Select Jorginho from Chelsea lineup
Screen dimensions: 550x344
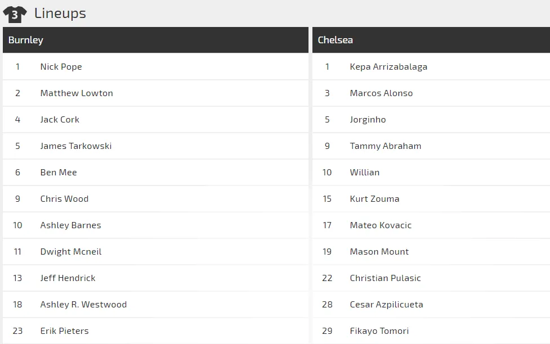tap(368, 119)
